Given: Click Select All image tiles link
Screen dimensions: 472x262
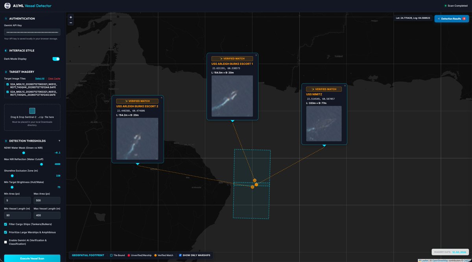Looking at the screenshot, I should click(x=40, y=79).
